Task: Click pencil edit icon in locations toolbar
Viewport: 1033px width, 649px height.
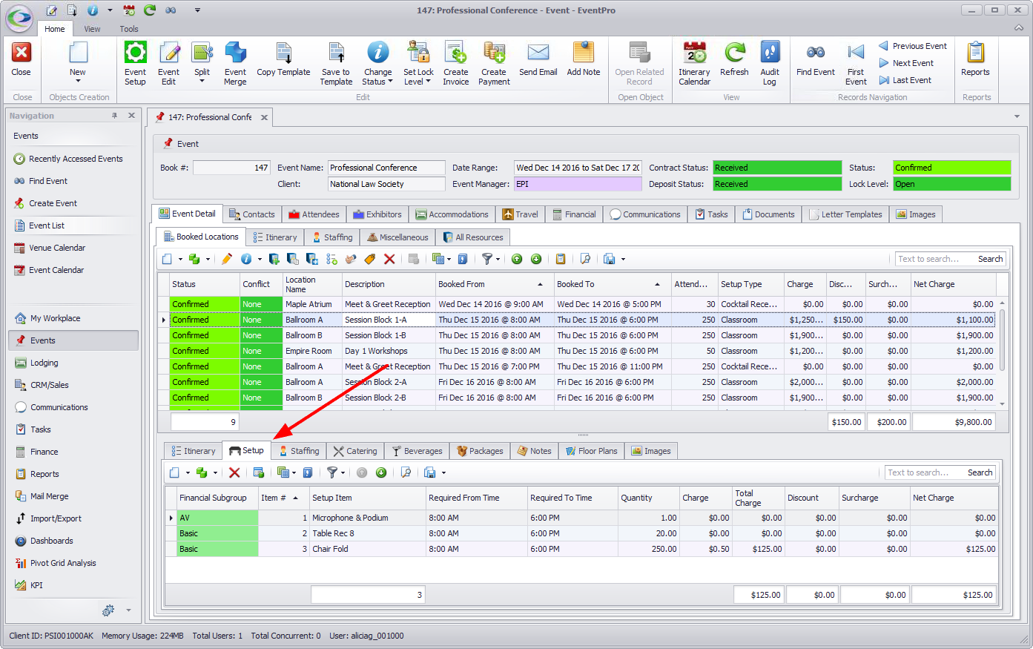Action: tap(227, 259)
